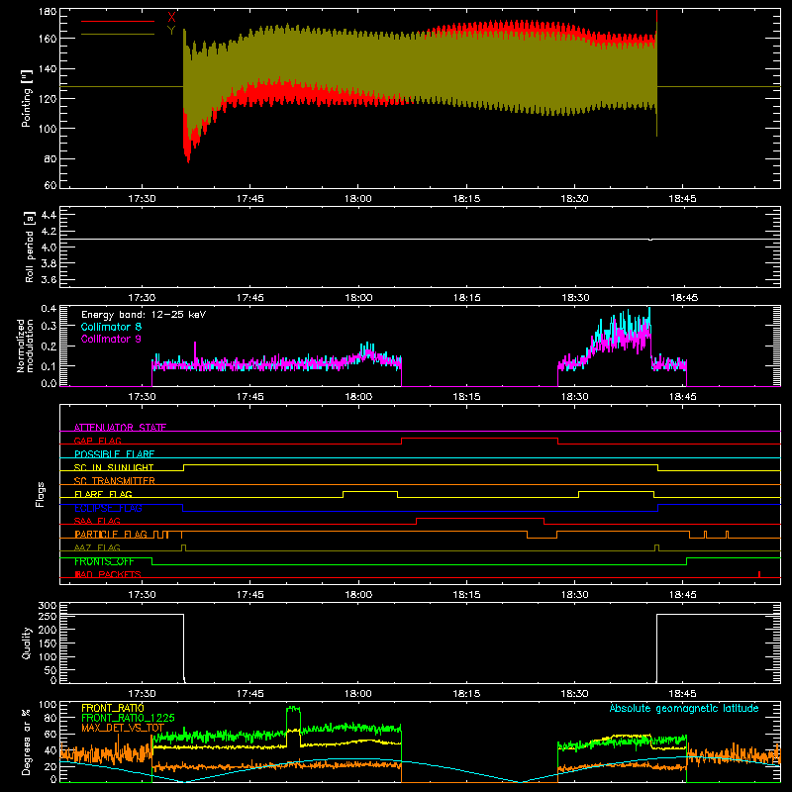This screenshot has height=792, width=792.
Task: Click the yellow FRONT_RATIO legend text
Action: [113, 708]
